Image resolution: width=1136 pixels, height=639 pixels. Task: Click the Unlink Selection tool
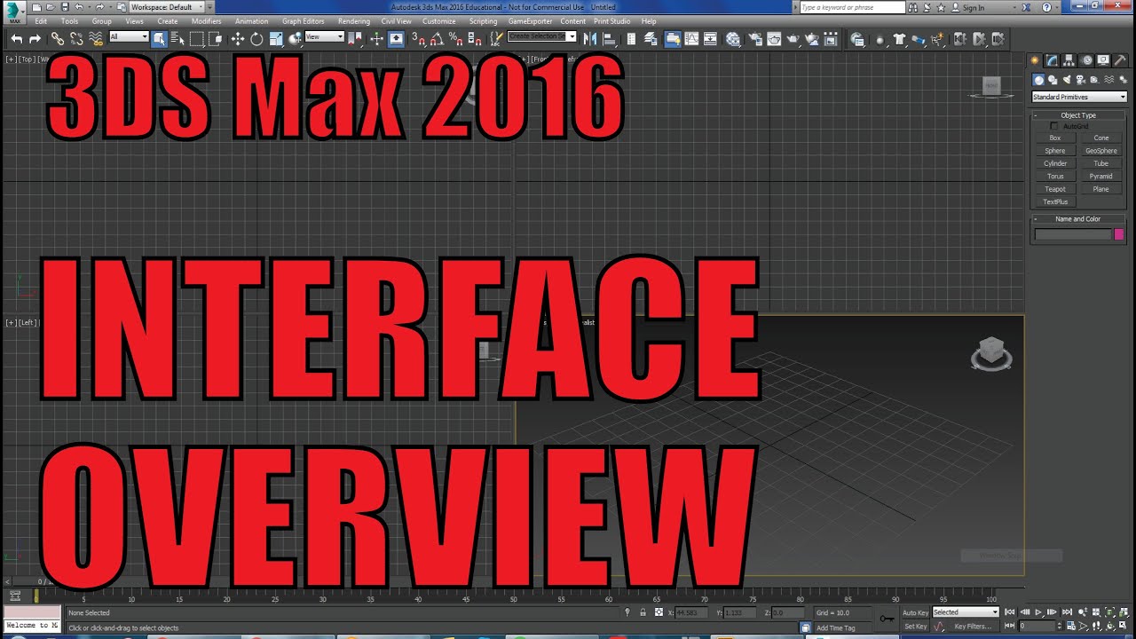click(76, 38)
